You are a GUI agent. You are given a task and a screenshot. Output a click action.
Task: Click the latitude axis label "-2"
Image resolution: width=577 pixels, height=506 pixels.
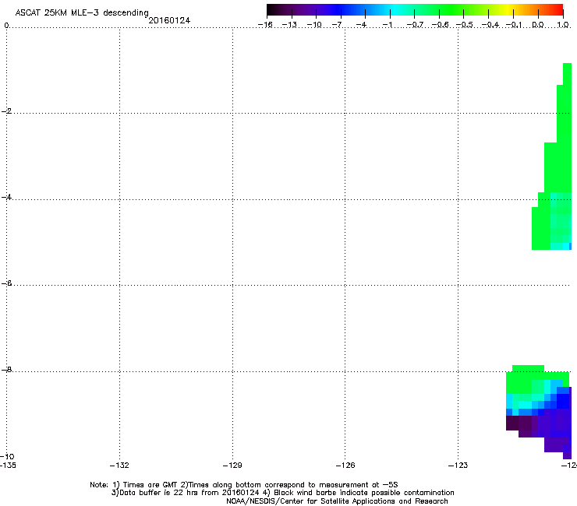click(6, 111)
